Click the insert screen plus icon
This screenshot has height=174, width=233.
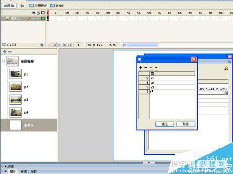(x=5, y=52)
